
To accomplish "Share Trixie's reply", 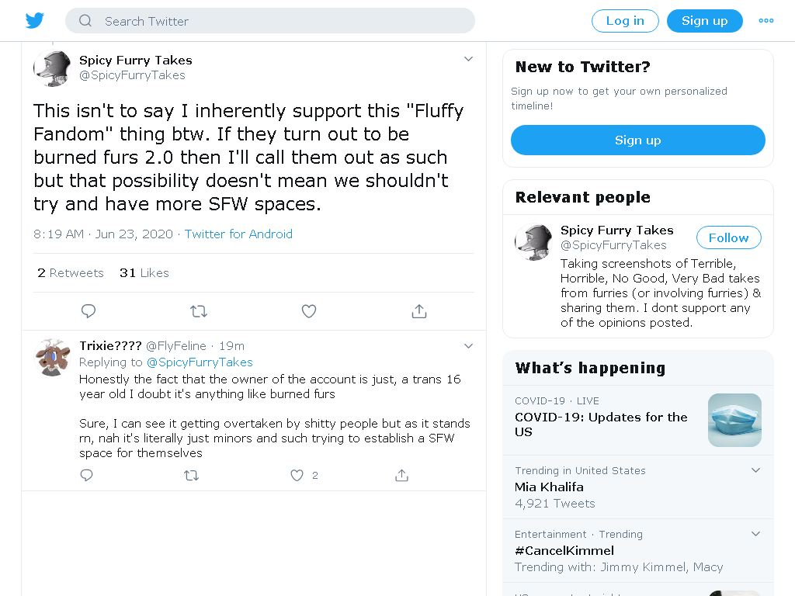I will coord(401,476).
